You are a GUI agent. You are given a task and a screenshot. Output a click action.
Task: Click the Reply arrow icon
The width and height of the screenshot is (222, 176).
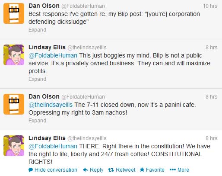(86, 170)
